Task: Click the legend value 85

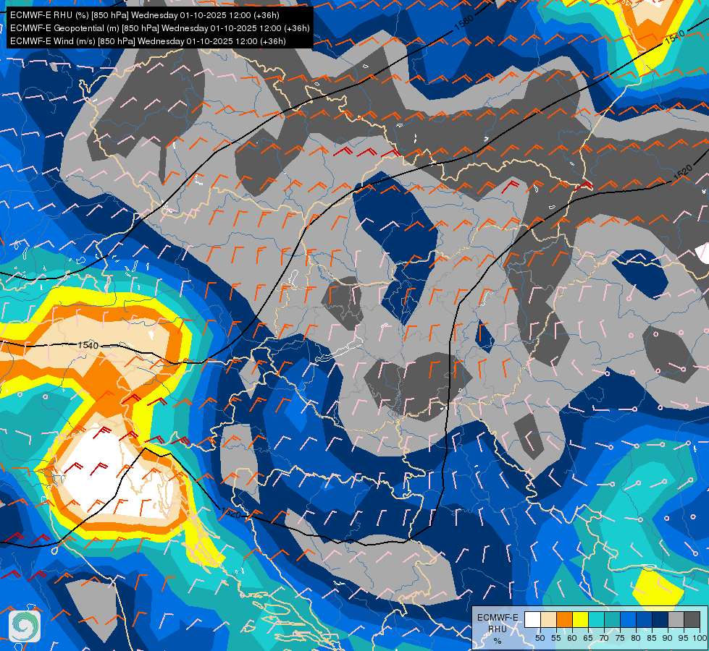Action: pyautogui.click(x=652, y=638)
